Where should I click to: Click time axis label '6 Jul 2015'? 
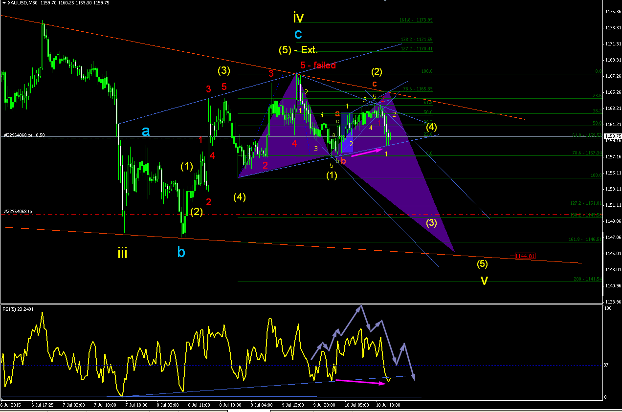click(11, 405)
